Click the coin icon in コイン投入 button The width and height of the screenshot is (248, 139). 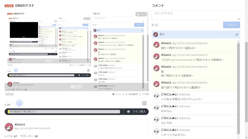point(128,112)
